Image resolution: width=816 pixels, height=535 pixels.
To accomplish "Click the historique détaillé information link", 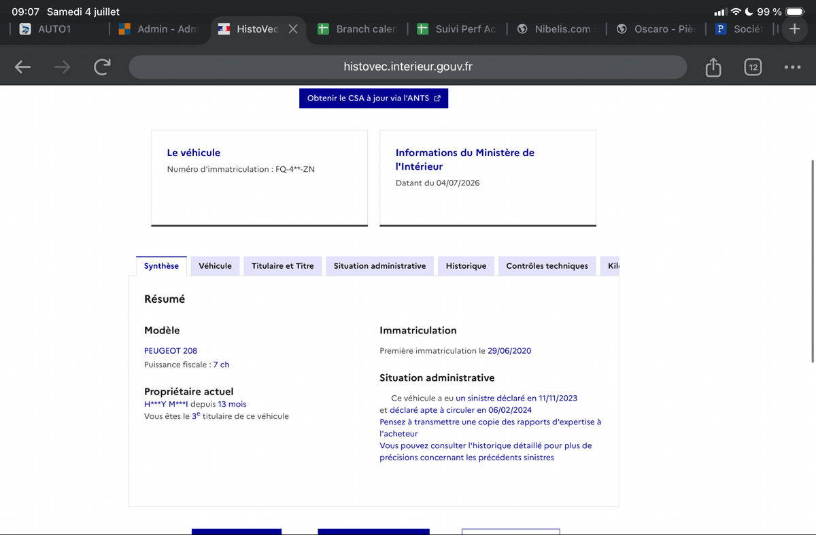I will click(x=486, y=451).
